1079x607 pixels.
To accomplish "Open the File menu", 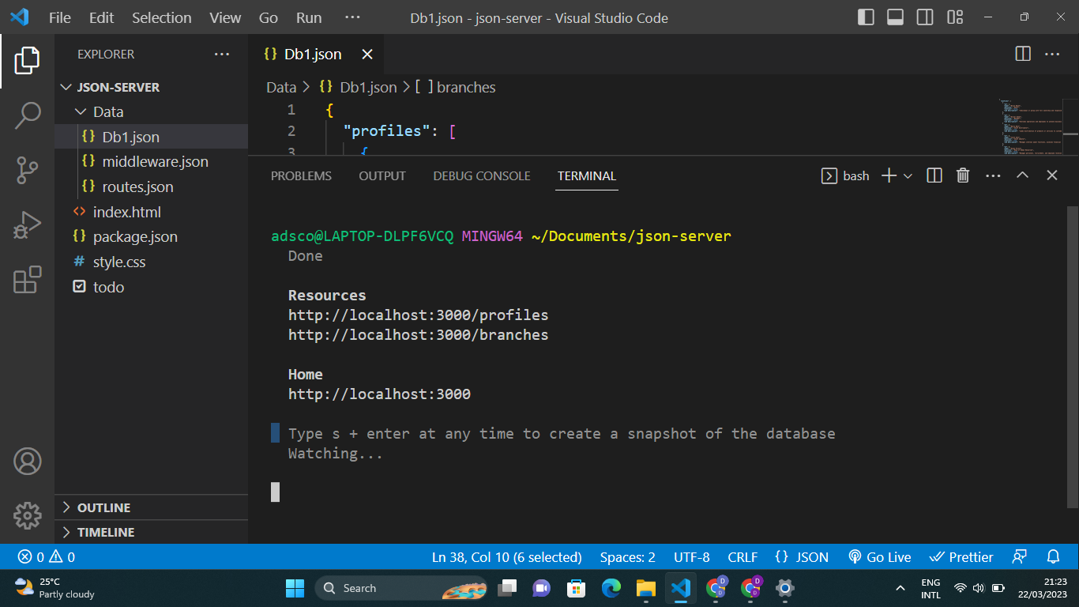I will 60,17.
